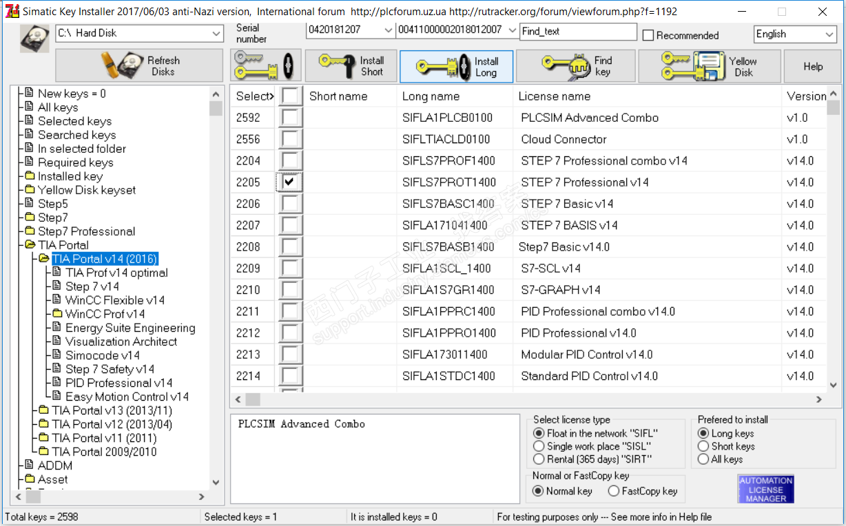Click the Asset folder icon
The width and height of the screenshot is (846, 526).
[x=30, y=479]
